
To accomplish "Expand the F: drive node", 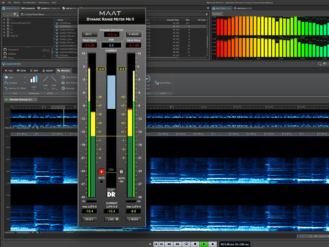I will point(4,26).
